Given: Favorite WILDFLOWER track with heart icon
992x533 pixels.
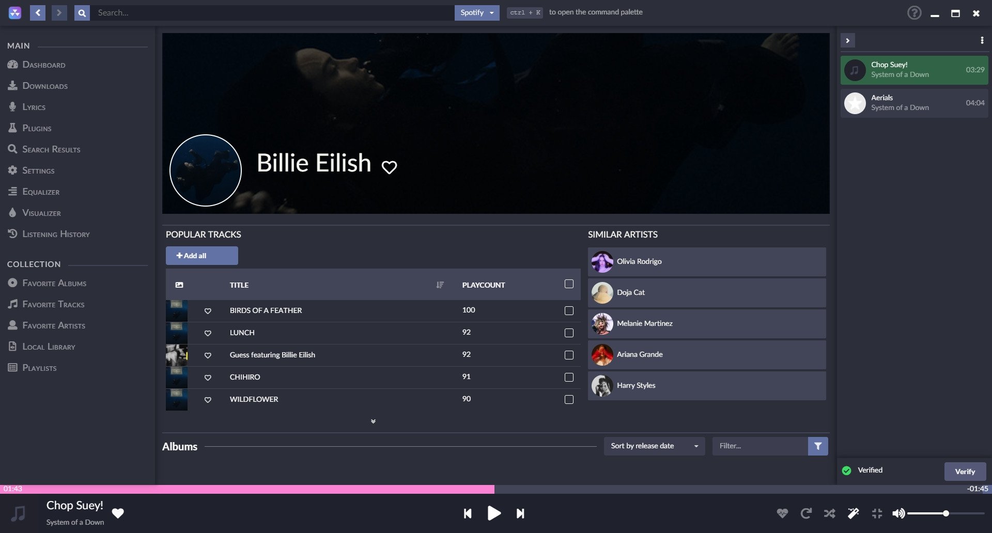Looking at the screenshot, I should point(208,400).
